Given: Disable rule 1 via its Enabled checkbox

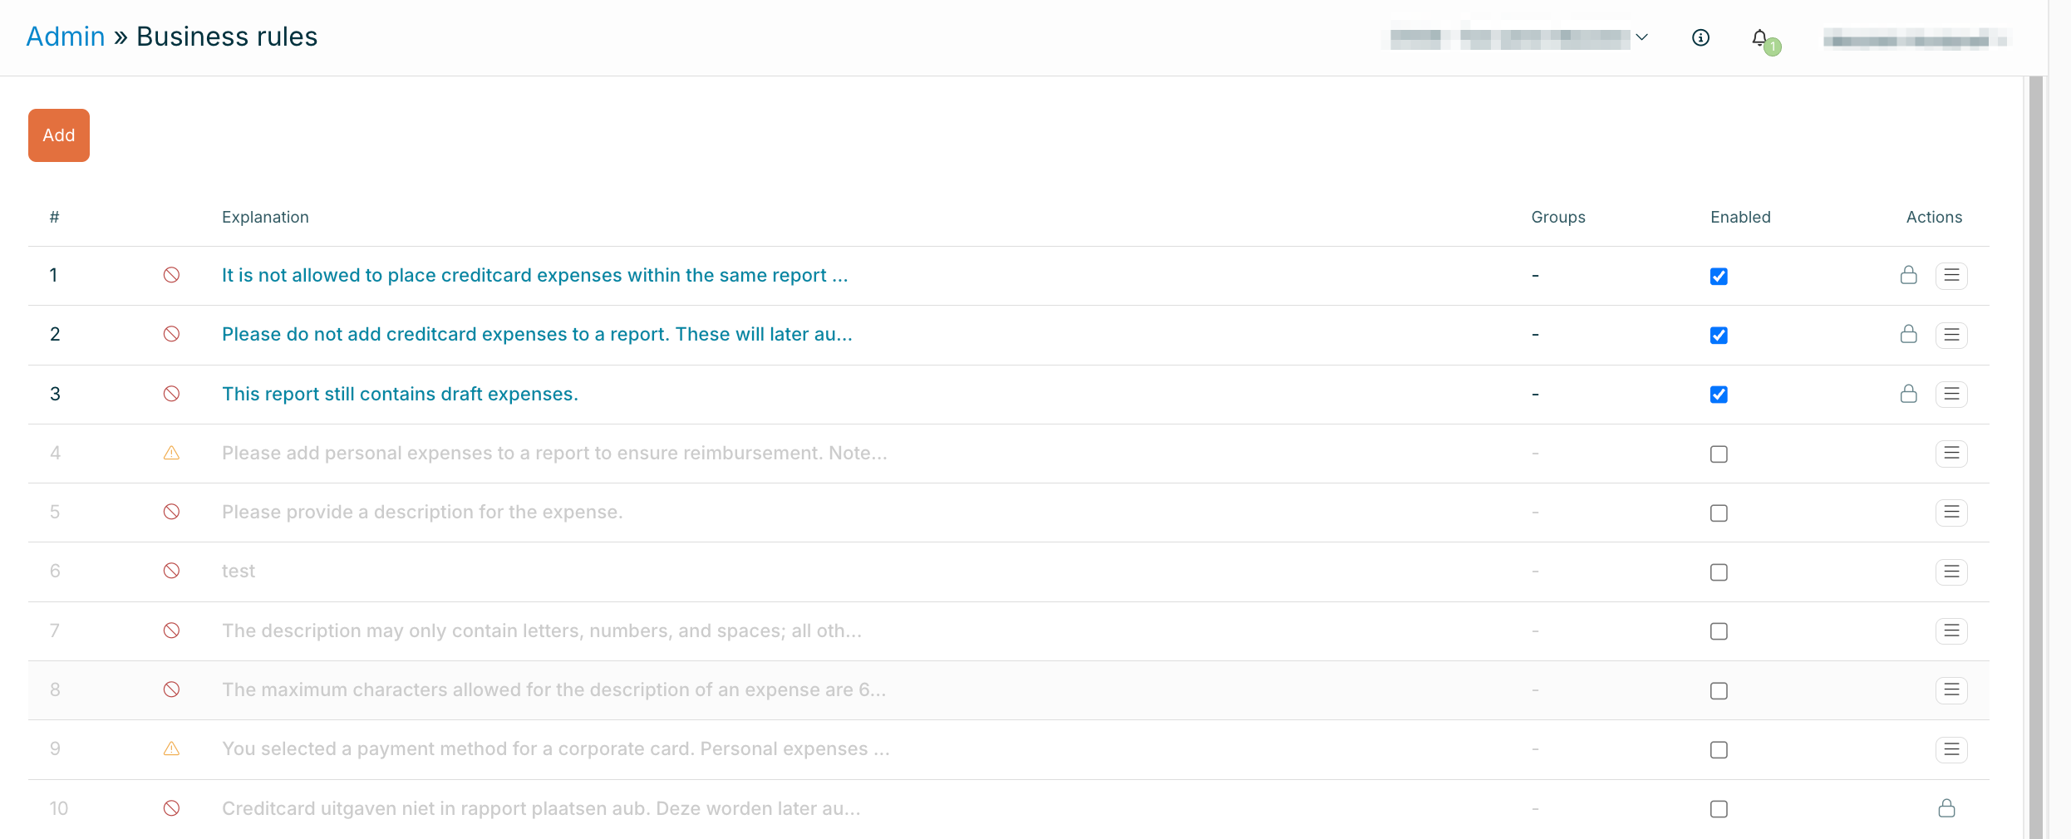Looking at the screenshot, I should point(1719,277).
